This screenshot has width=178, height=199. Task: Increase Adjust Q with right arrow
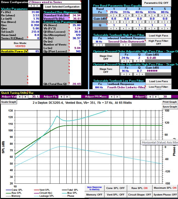(156, 96)
